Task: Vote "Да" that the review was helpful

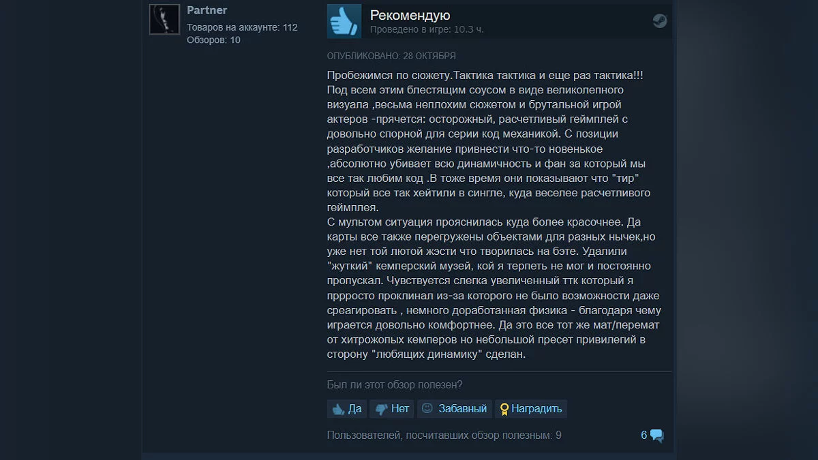Action: tap(347, 409)
